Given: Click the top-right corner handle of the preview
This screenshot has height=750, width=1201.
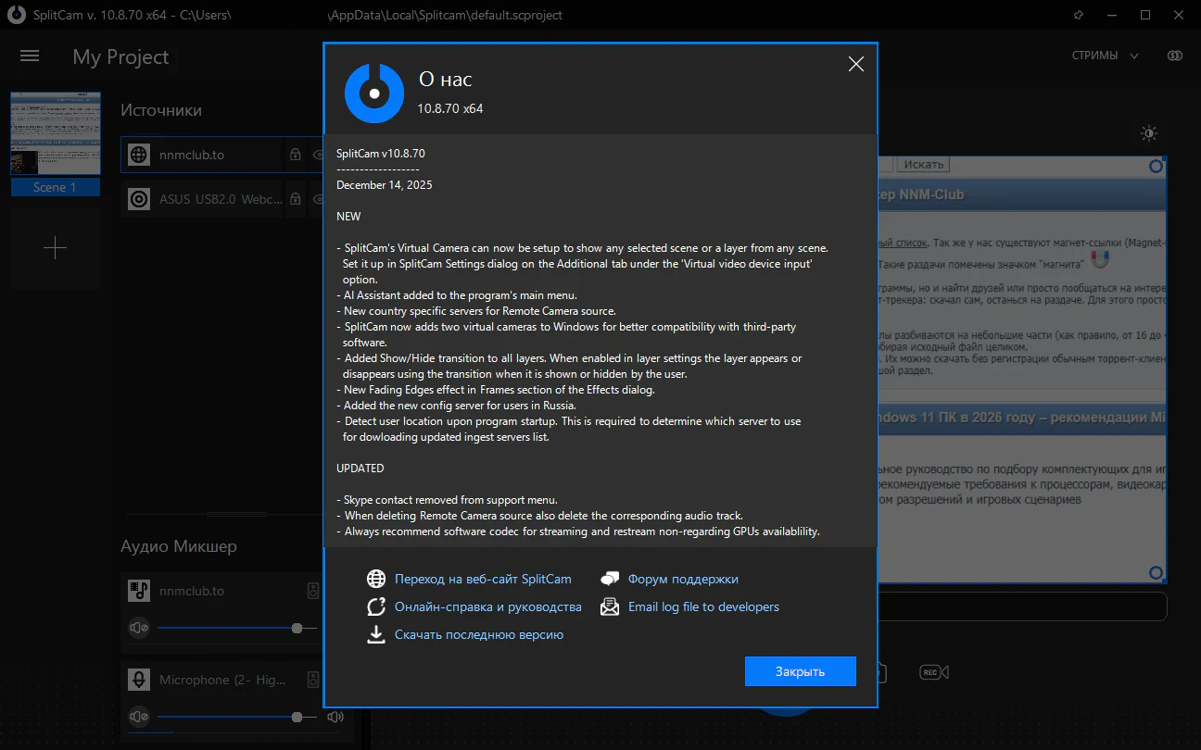Looking at the screenshot, I should pyautogui.click(x=1157, y=166).
